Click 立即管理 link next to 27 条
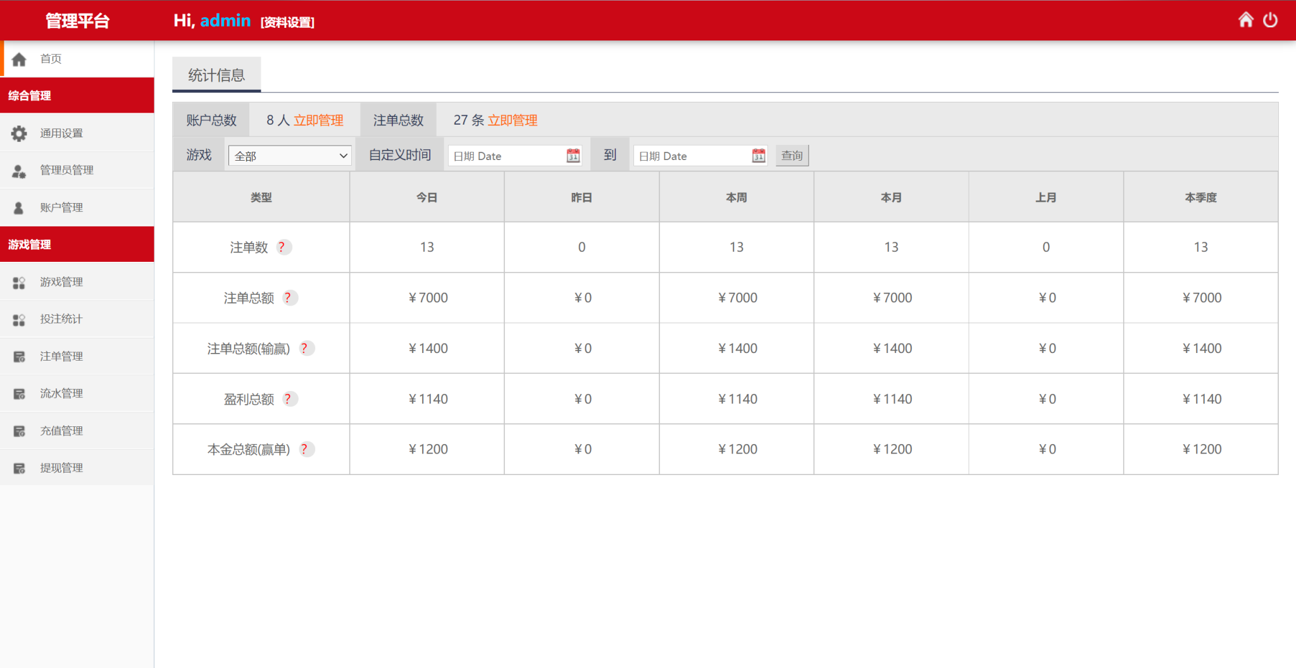This screenshot has height=668, width=1296. [513, 120]
